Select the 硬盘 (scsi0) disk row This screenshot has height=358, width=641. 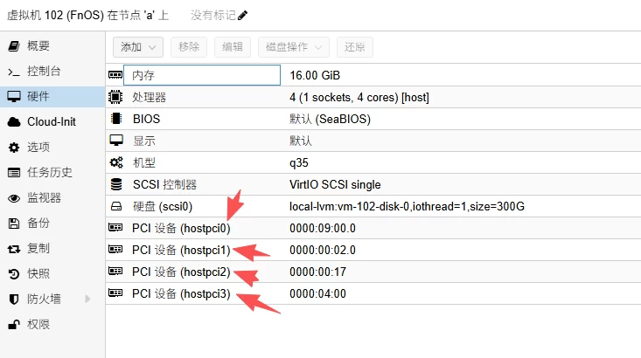pos(201,207)
